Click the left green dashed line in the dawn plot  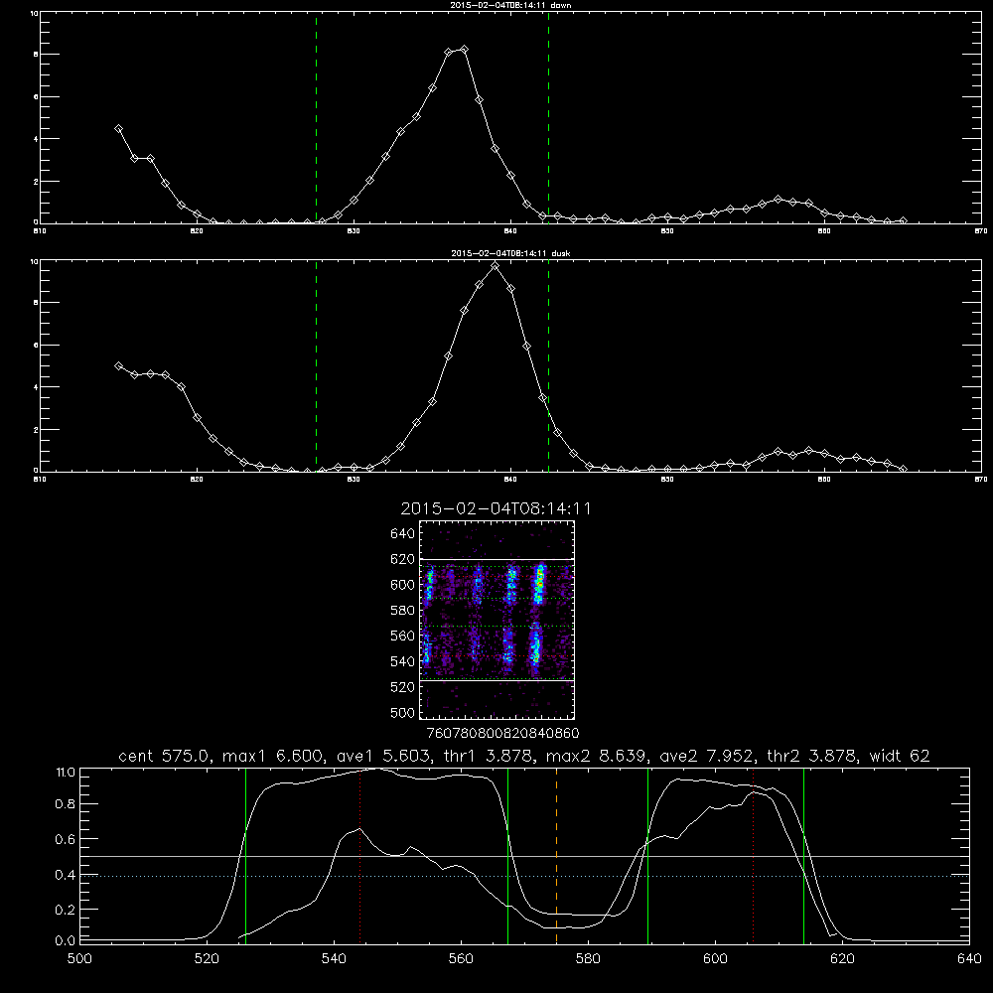point(316,118)
